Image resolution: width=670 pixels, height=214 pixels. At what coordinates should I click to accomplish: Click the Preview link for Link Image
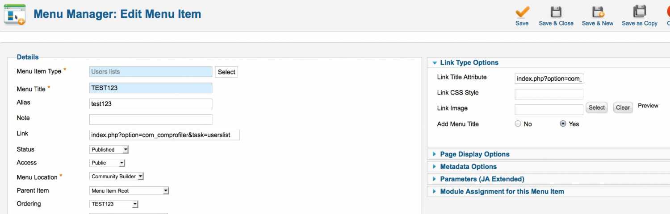coord(648,106)
